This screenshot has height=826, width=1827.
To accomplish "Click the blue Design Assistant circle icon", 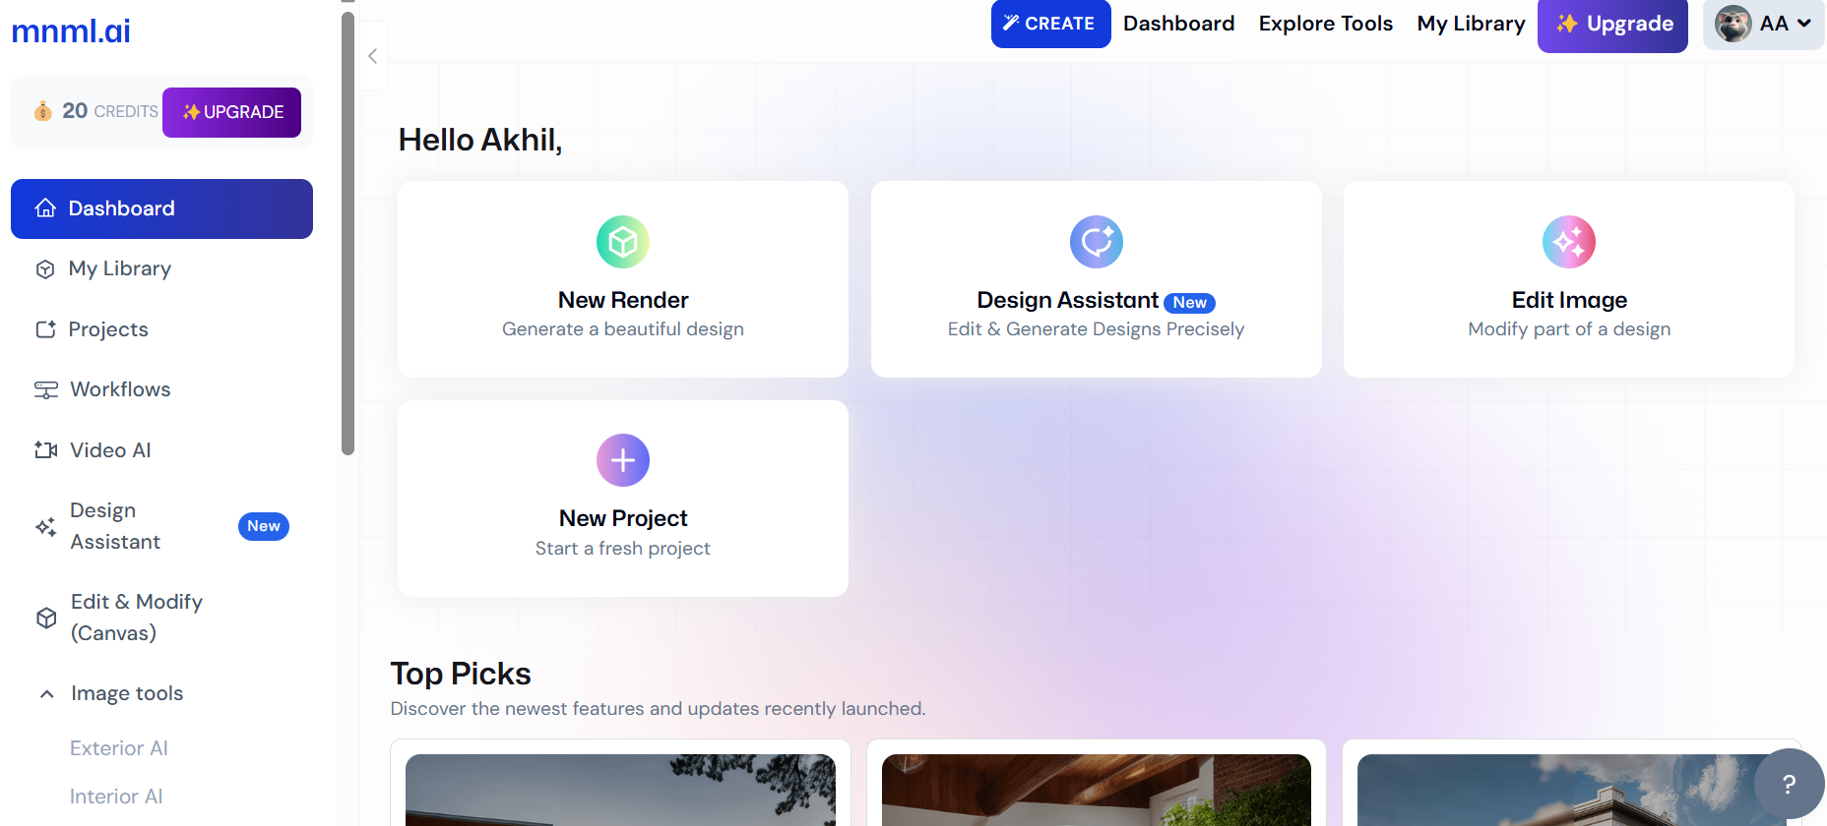I will (1097, 242).
